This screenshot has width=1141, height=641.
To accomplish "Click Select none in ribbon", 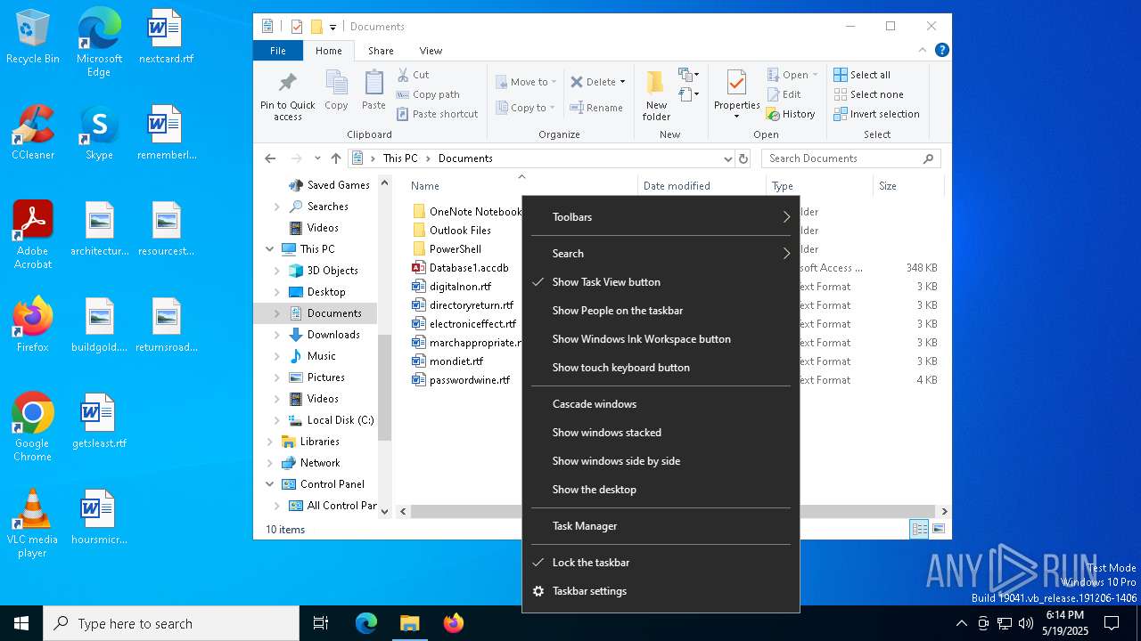I will click(x=868, y=94).
